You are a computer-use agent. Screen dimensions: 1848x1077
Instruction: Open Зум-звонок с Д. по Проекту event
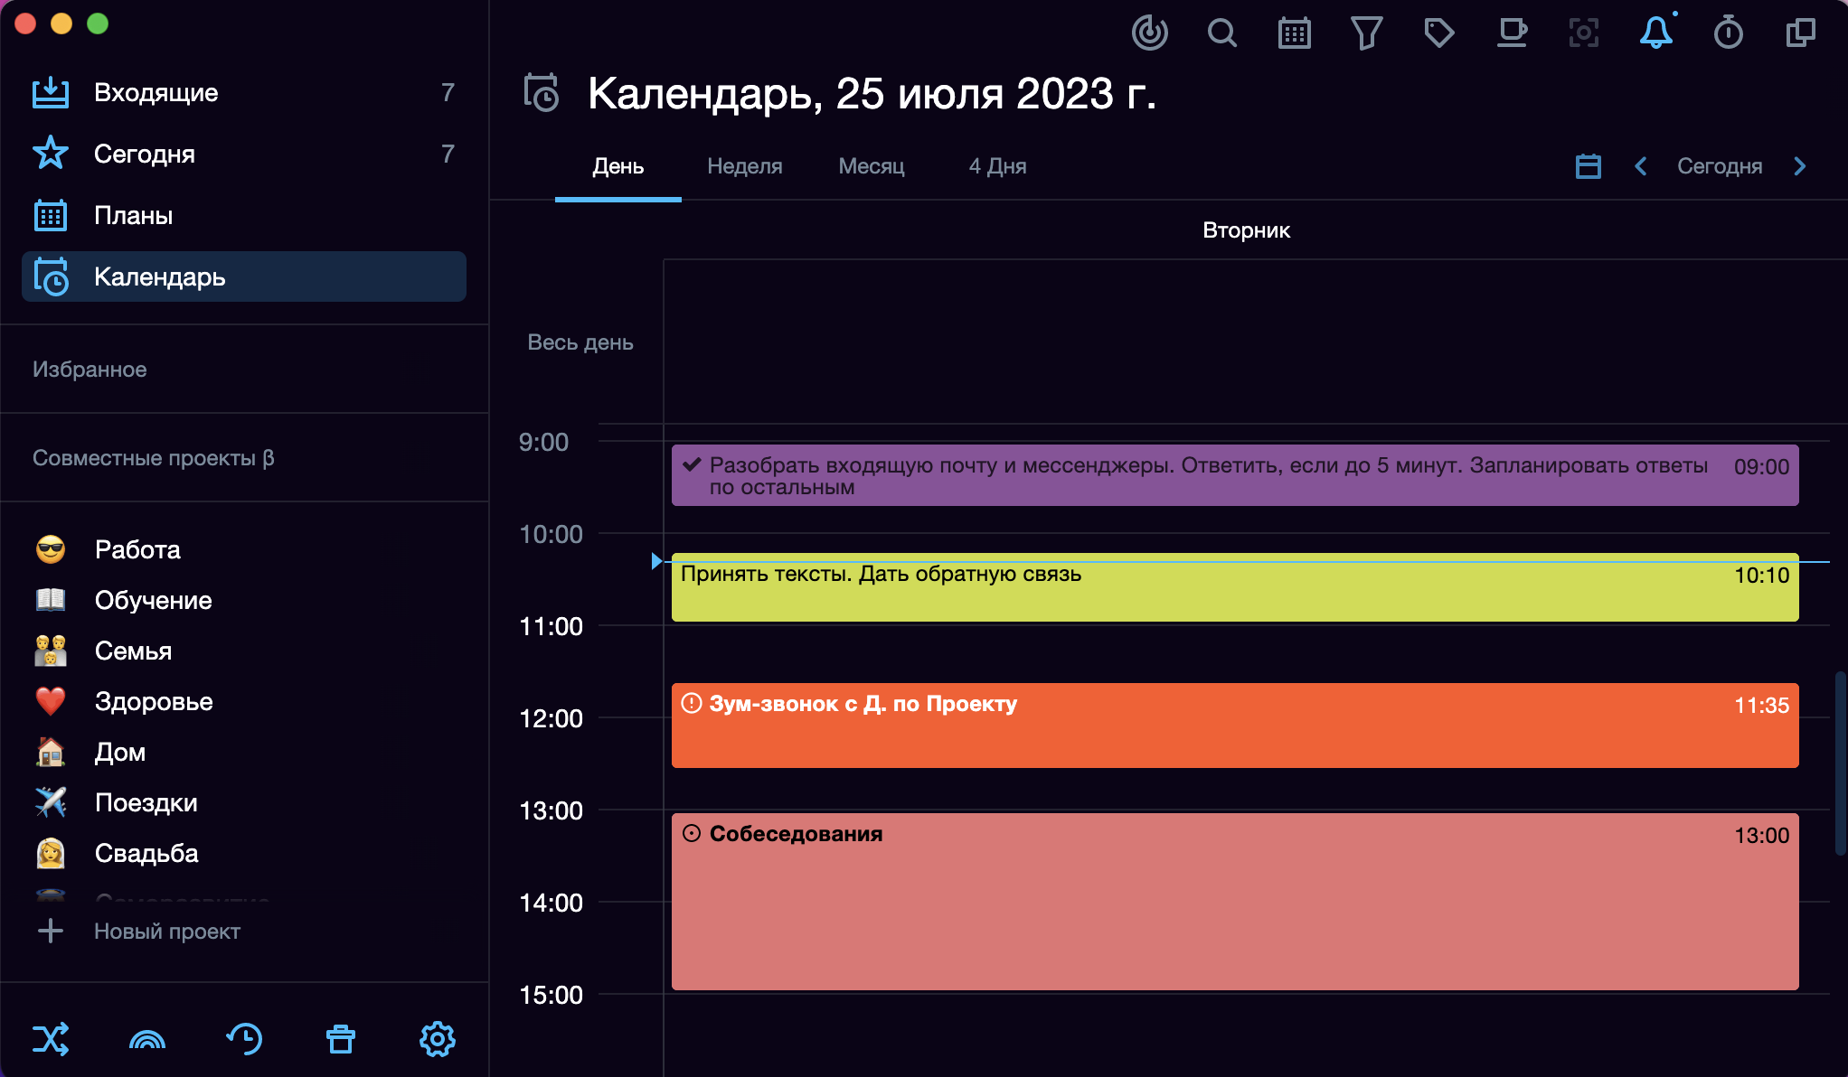tap(1235, 726)
